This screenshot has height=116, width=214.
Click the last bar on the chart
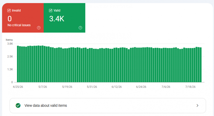[201, 65]
